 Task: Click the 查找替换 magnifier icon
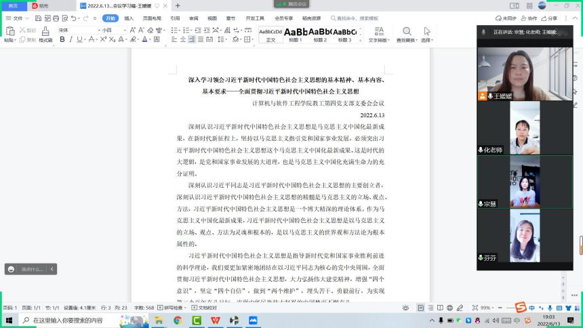(x=407, y=31)
